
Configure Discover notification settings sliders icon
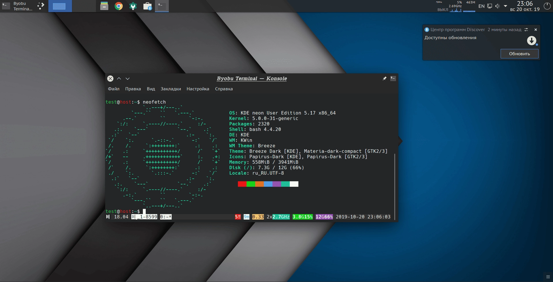(x=526, y=30)
